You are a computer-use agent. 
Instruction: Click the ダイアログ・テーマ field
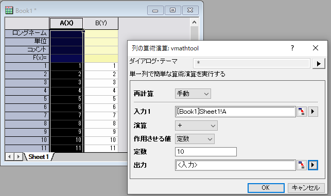252,63
